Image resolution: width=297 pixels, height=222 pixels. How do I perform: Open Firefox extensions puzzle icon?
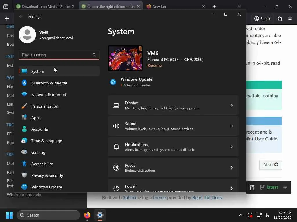pyautogui.click(x=280, y=18)
